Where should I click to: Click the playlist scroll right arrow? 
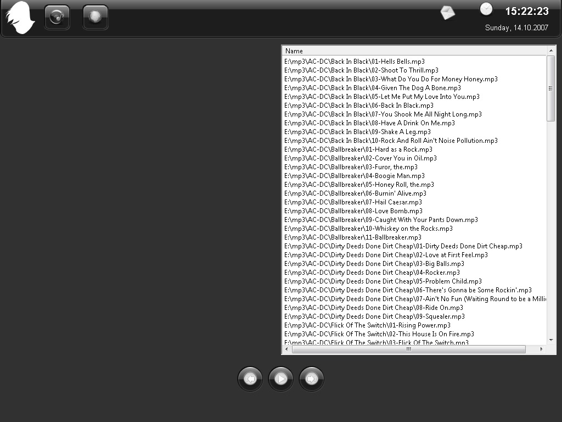pyautogui.click(x=541, y=349)
